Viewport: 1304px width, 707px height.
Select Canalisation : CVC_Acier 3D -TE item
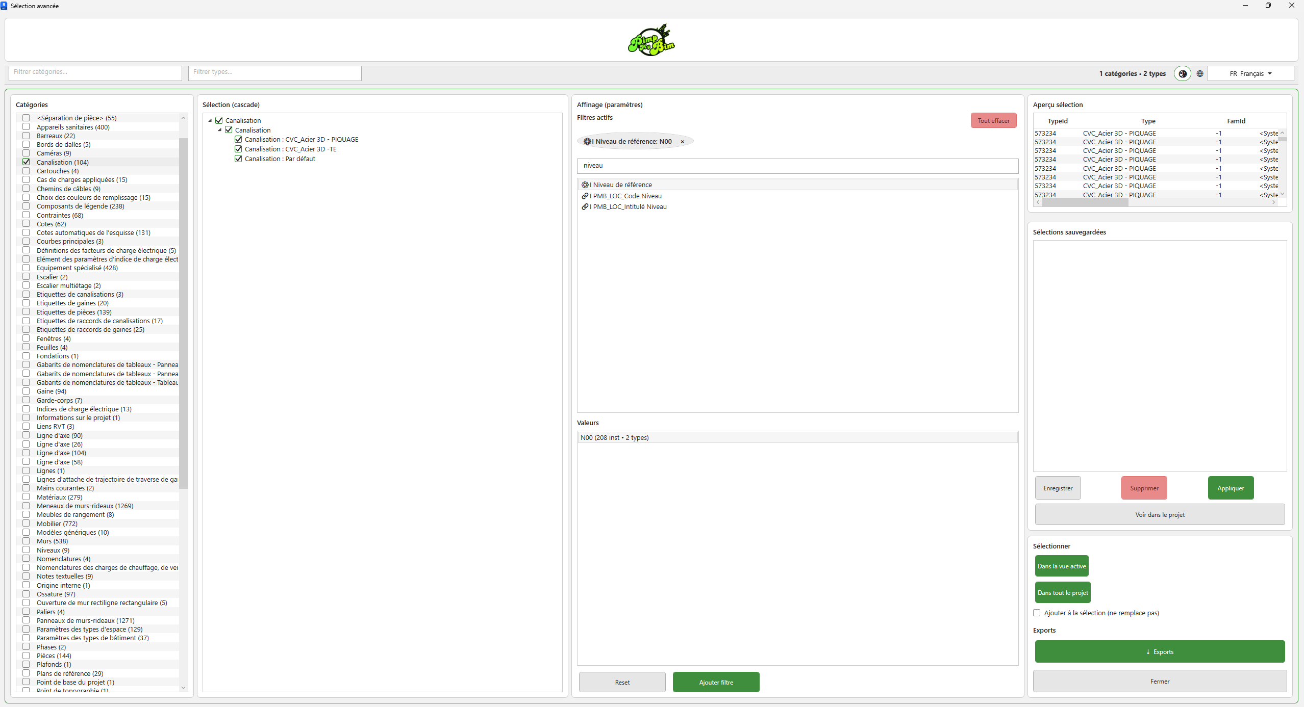click(290, 149)
